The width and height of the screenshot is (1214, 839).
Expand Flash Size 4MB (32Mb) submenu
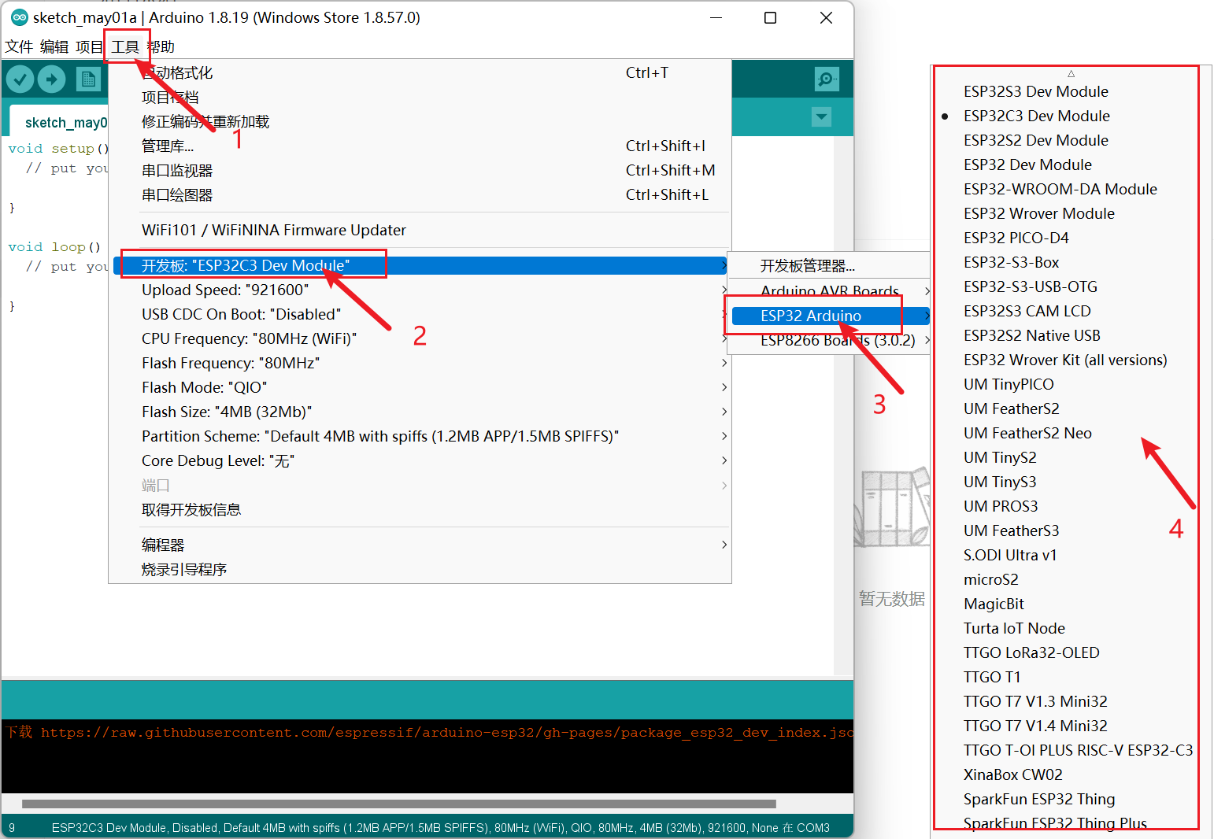click(x=420, y=412)
